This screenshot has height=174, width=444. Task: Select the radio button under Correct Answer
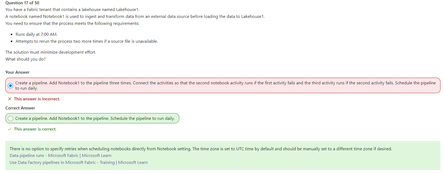[x=10, y=118]
